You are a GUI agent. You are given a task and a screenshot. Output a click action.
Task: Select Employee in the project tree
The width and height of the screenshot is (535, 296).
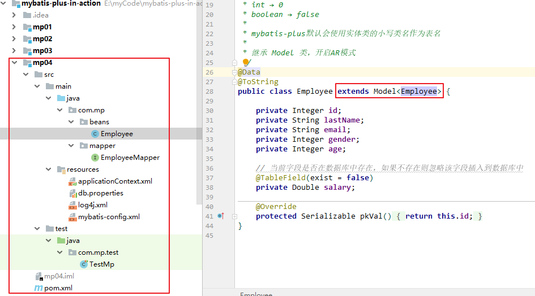coord(117,134)
